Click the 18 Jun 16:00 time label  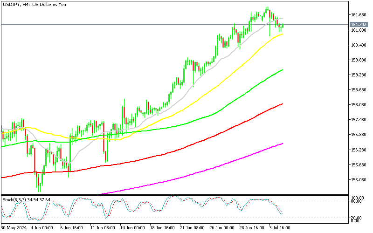point(162,228)
